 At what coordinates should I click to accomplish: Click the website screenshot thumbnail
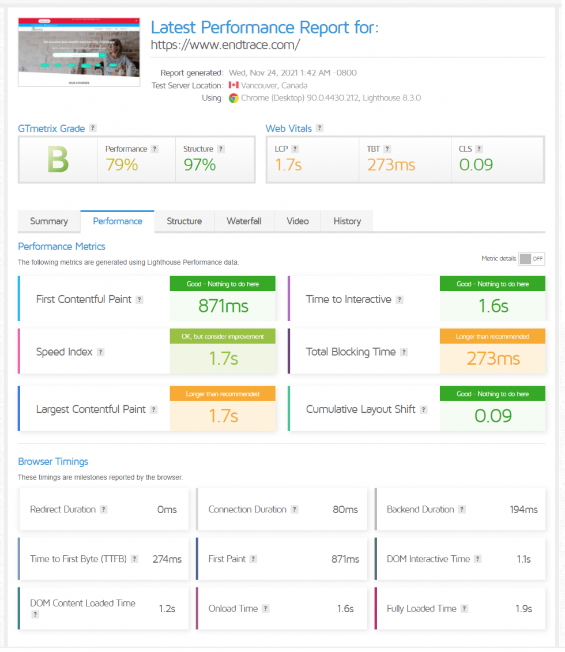[x=78, y=52]
